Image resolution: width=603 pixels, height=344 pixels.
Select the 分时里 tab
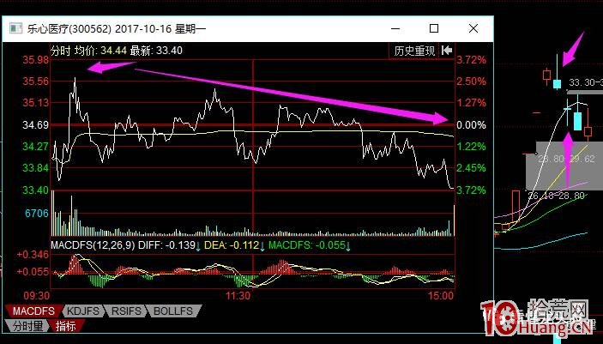click(x=27, y=326)
